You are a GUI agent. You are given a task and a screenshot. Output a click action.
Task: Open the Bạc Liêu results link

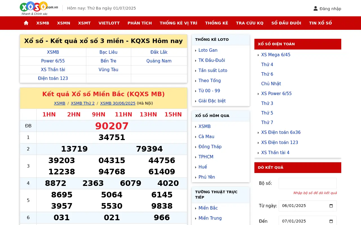[x=109, y=52]
